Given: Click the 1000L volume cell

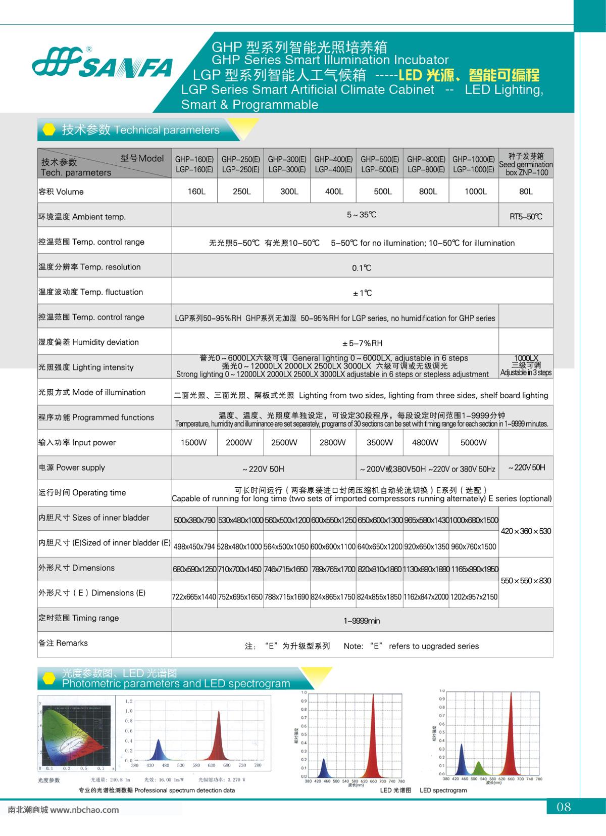Looking at the screenshot, I should click(x=475, y=192).
